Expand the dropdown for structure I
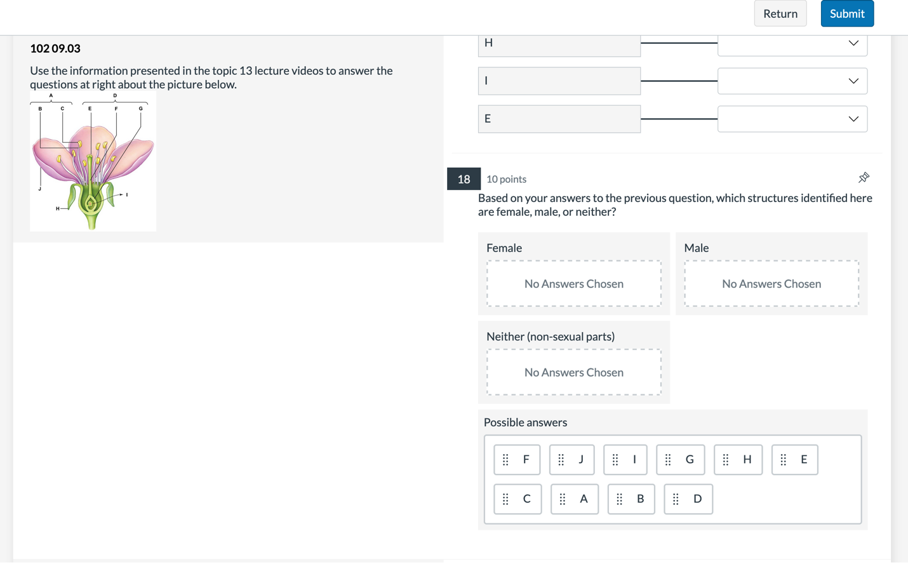908x564 pixels. 792,81
